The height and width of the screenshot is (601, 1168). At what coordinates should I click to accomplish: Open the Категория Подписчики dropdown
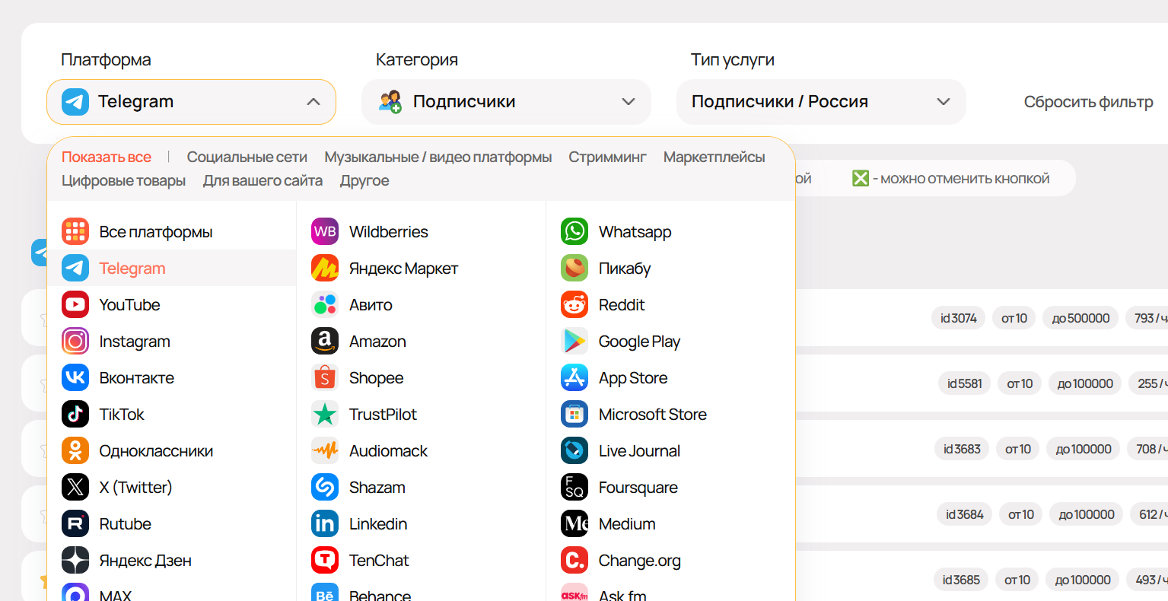point(506,102)
